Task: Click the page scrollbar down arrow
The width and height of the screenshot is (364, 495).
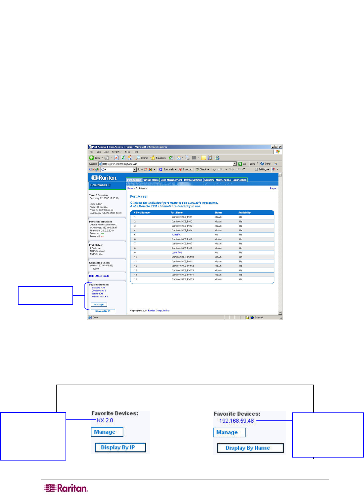Action: [280, 313]
